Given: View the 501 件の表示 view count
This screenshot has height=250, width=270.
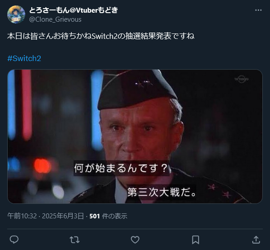Looking at the screenshot, I should coord(108,216).
